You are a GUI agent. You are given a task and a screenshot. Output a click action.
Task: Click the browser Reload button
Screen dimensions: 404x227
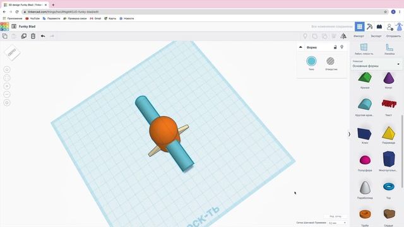[17, 12]
